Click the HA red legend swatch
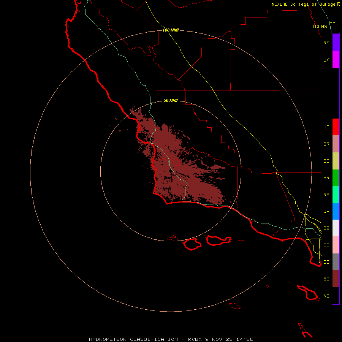This screenshot has height=342, width=342. click(x=336, y=127)
